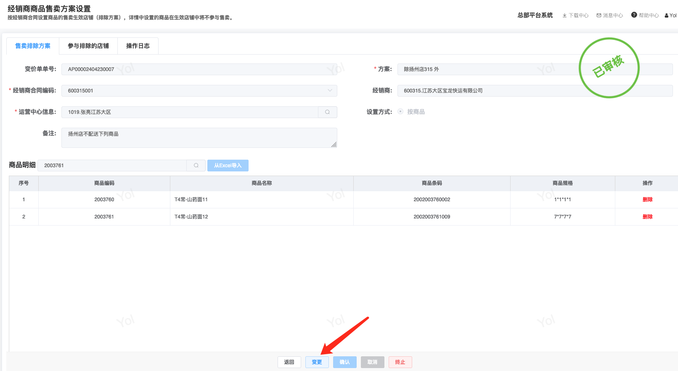Open the message center envelope icon
678x371 pixels.
[x=599, y=16]
